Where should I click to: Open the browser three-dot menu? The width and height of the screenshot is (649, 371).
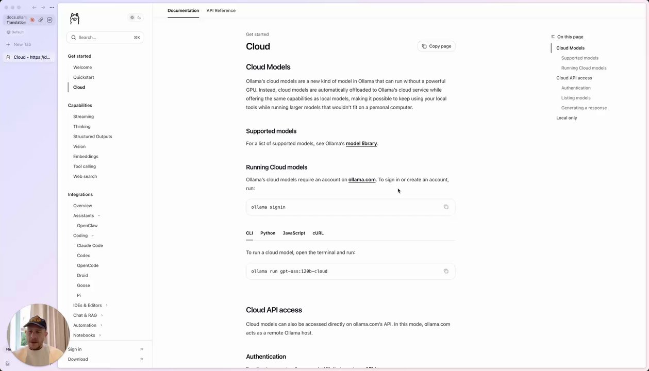(52, 7)
